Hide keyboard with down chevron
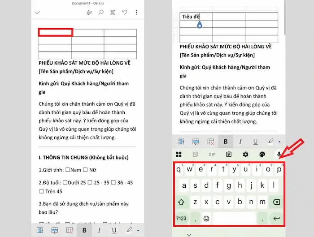The width and height of the screenshot is (314, 237). [189, 235]
